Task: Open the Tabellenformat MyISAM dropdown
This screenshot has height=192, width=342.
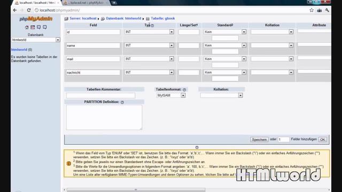Action: (x=171, y=95)
